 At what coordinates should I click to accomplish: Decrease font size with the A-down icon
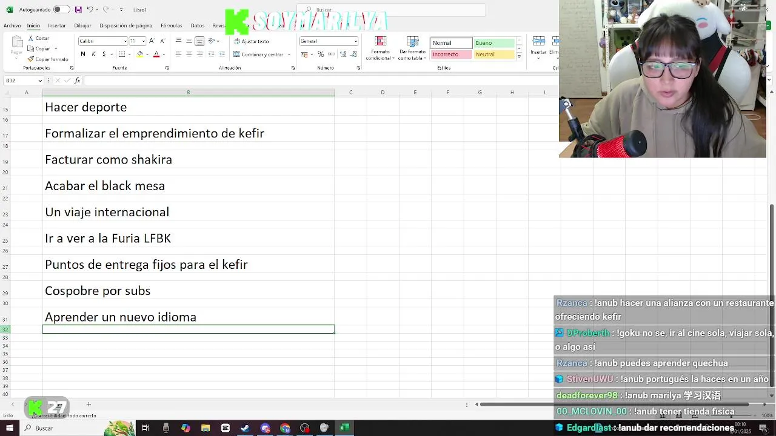(x=162, y=41)
